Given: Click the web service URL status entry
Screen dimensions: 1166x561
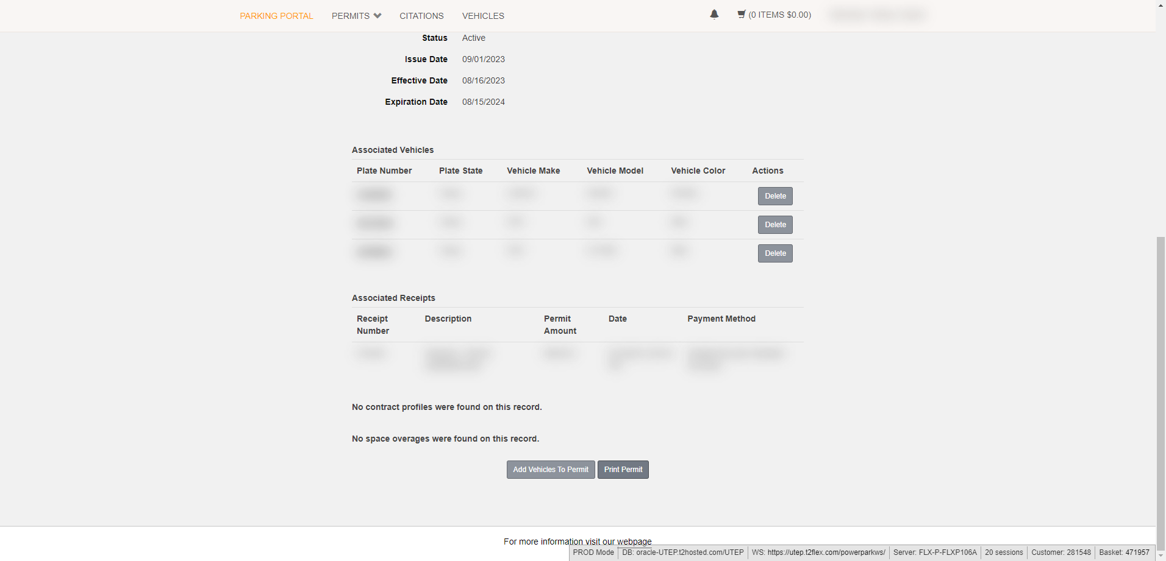Looking at the screenshot, I should coord(818,552).
